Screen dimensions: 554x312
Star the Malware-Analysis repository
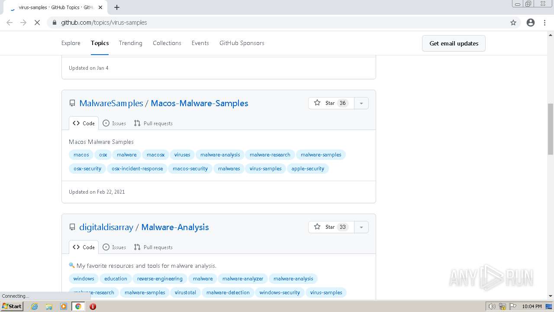pyautogui.click(x=331, y=227)
